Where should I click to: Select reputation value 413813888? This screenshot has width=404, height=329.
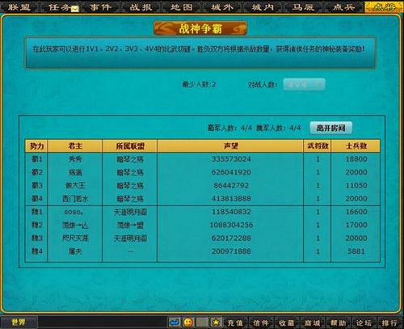231,199
